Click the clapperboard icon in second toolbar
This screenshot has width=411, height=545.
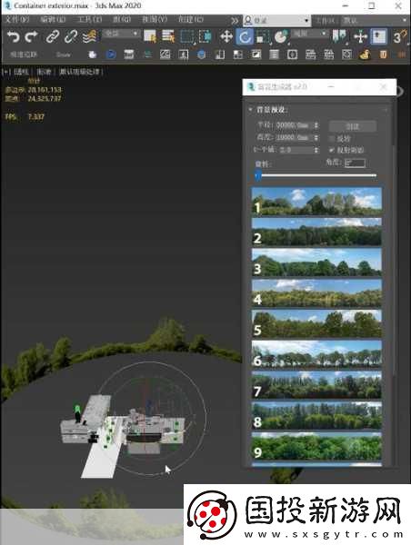click(x=129, y=54)
